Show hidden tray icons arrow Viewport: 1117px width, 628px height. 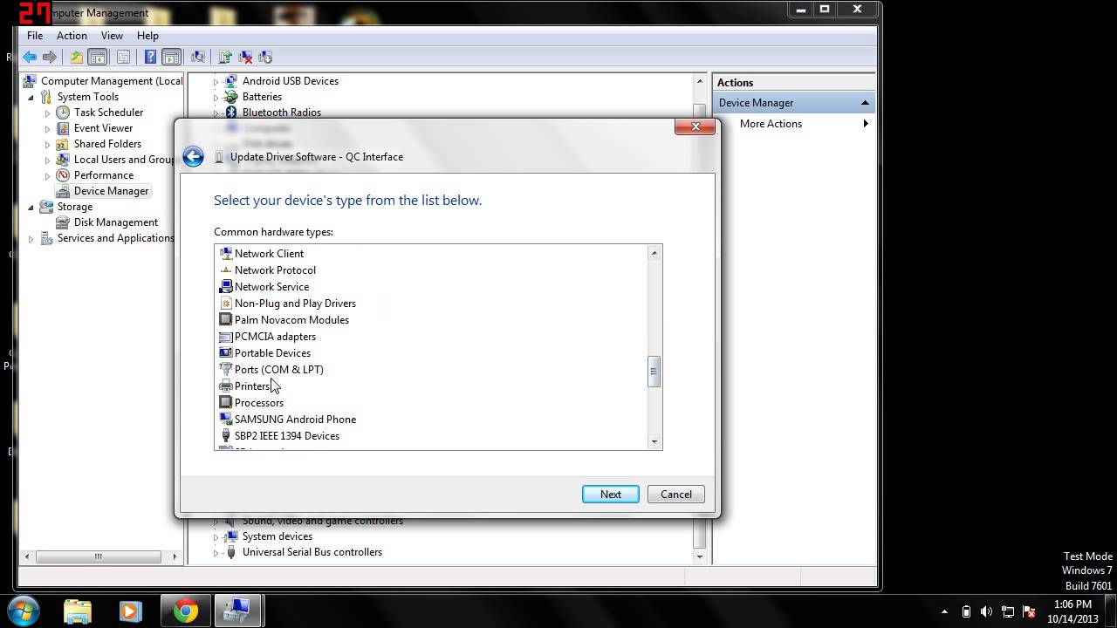tap(944, 611)
